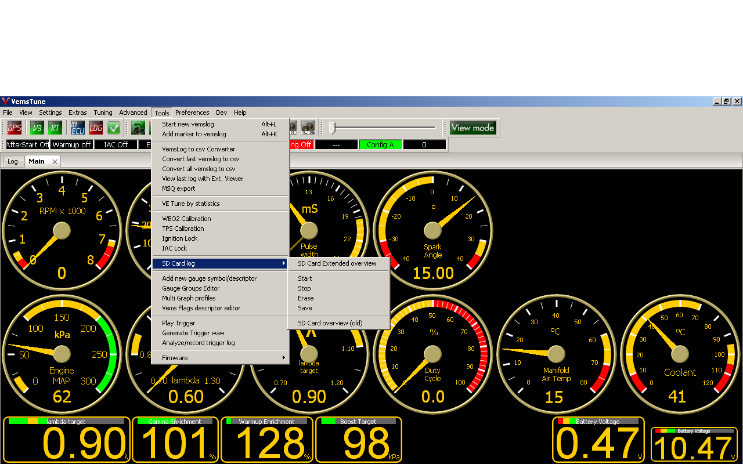Click the toolbar slider handle

[x=332, y=128]
